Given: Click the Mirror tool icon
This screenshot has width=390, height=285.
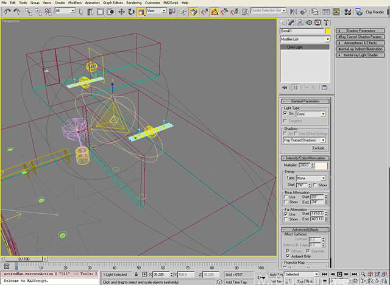Looking at the screenshot, I should click(x=294, y=12).
